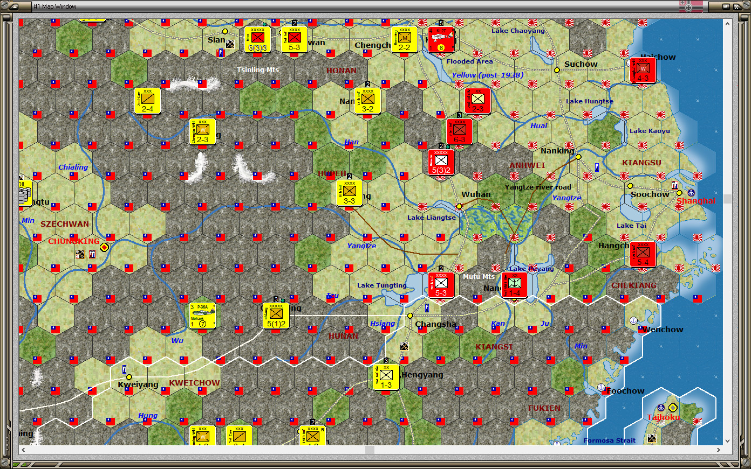Click the German flag icon in title bar
This screenshot has width=751, height=469.
point(691,6)
